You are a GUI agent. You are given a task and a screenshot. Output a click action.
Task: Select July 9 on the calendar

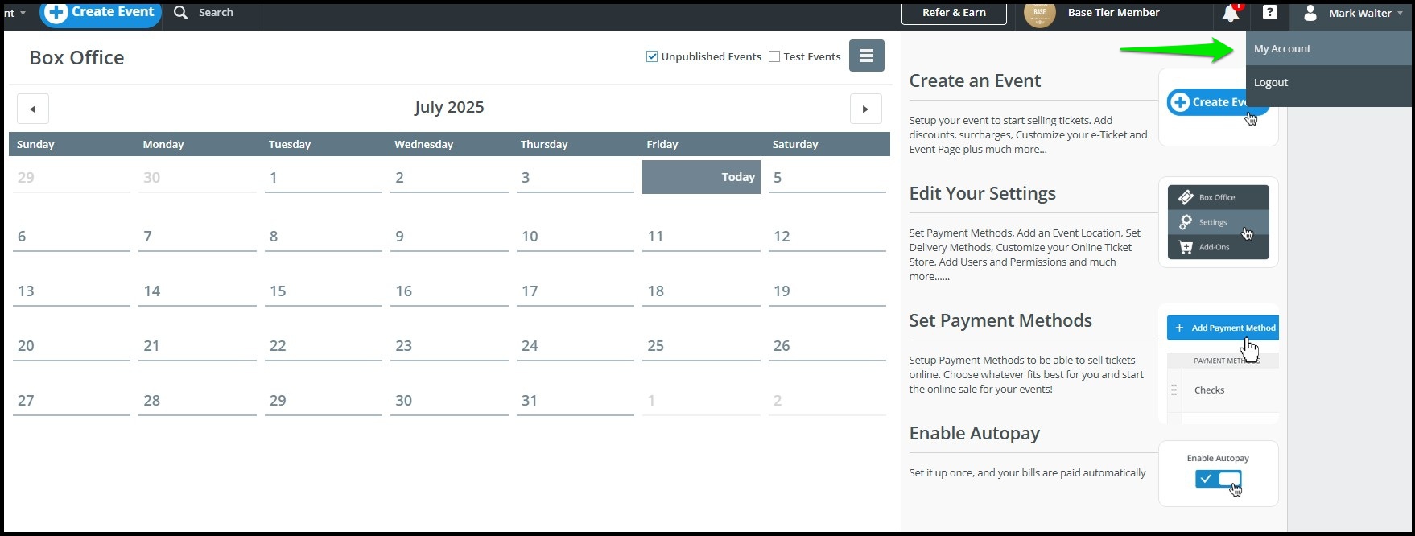point(449,237)
